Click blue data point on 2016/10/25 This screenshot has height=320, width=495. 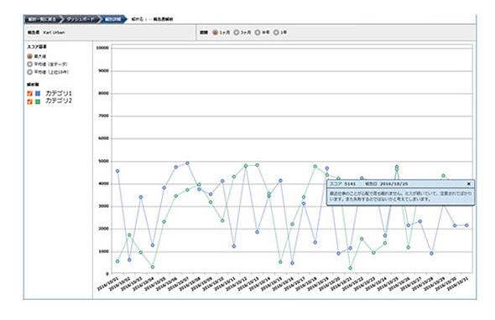click(397, 167)
